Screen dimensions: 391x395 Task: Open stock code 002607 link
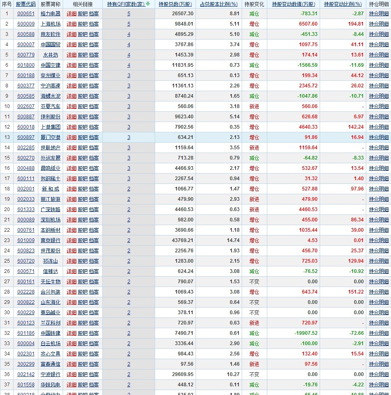click(x=26, y=106)
